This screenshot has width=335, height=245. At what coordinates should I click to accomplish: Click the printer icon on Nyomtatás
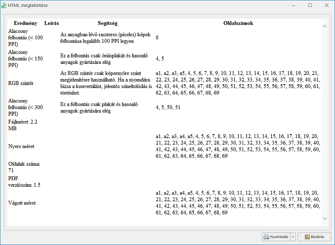[266, 237]
